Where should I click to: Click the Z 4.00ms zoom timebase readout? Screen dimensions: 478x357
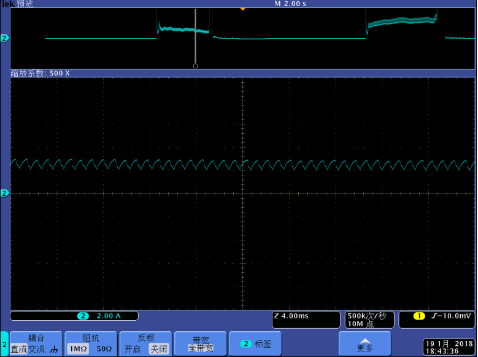[306, 316]
